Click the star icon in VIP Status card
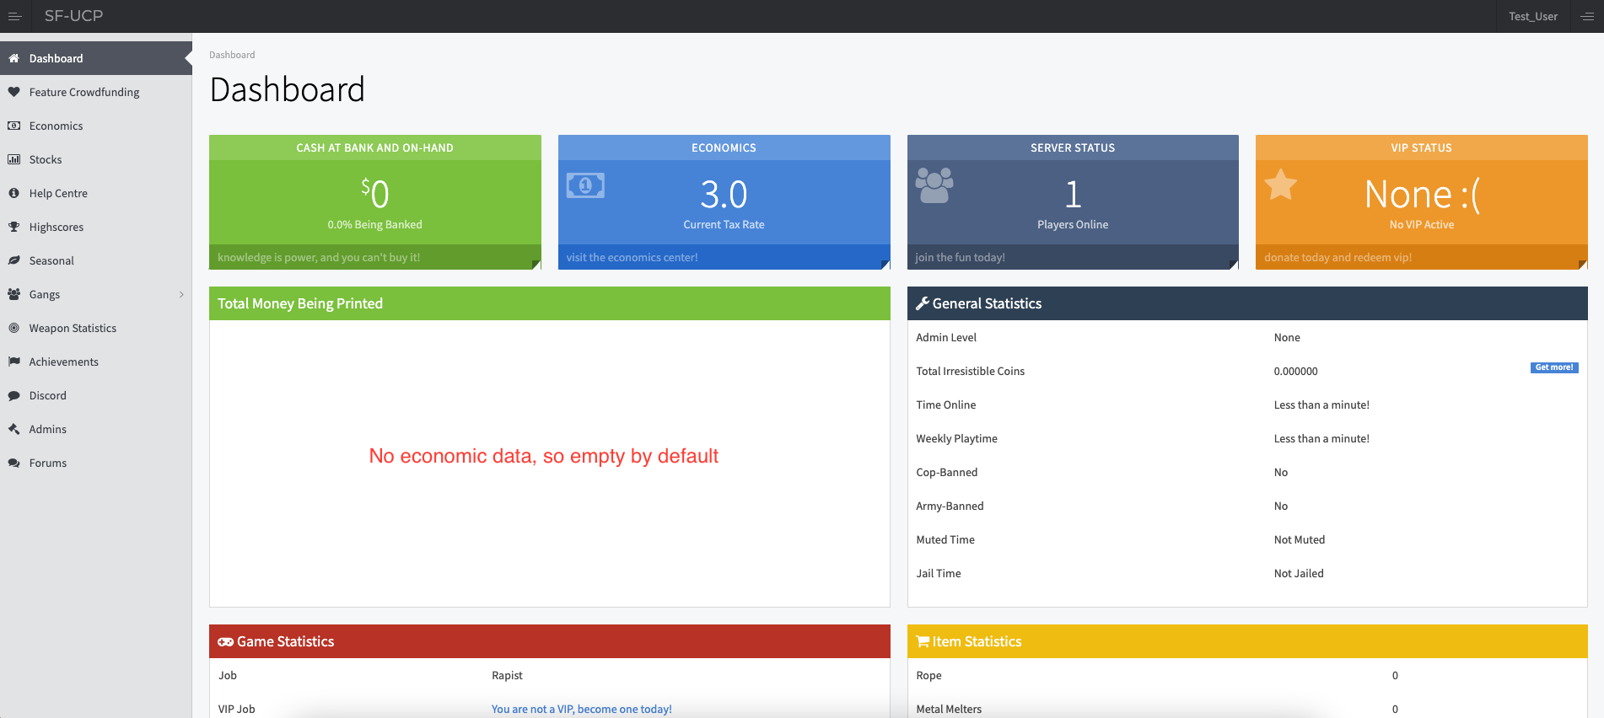This screenshot has height=718, width=1604. (x=1280, y=185)
